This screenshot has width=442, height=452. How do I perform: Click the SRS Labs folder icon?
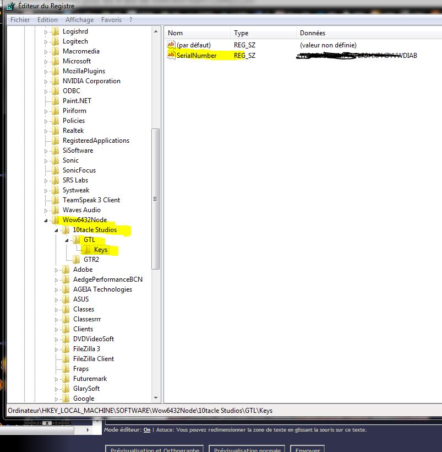pyautogui.click(x=55, y=180)
